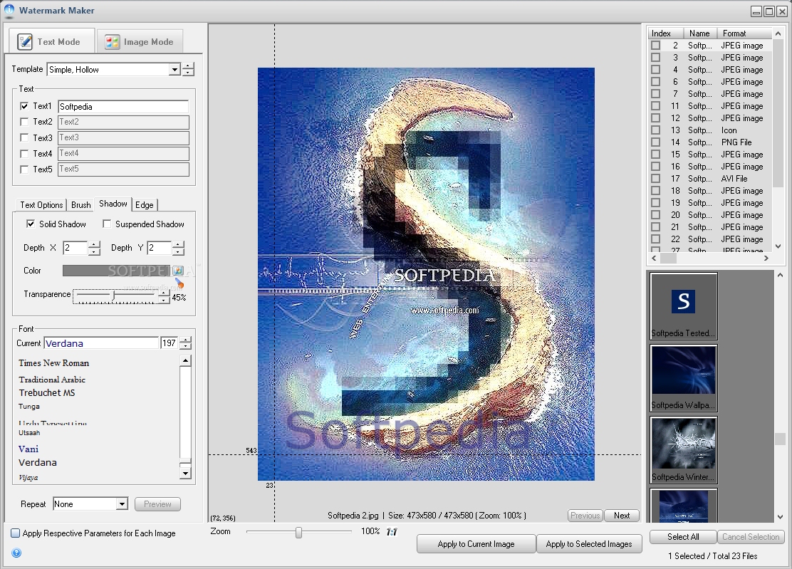Click the Image Mode tab picture icon

click(112, 42)
